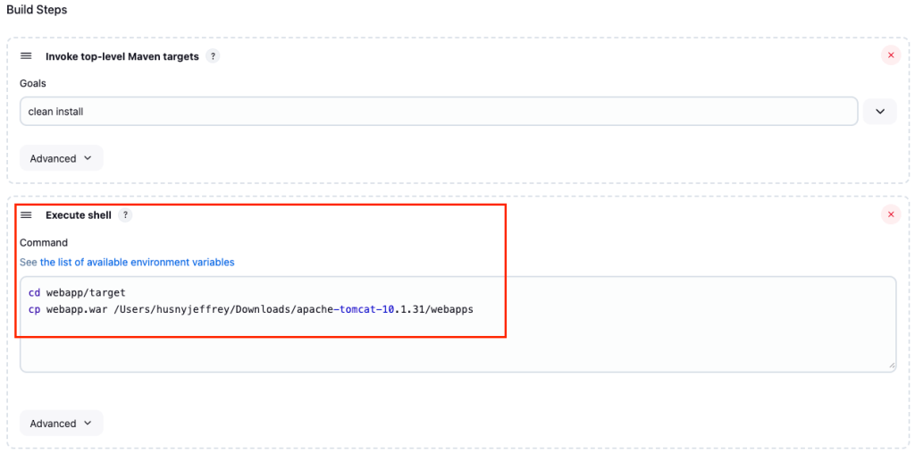Click the 'cp webapp.war' command line

coord(251,310)
